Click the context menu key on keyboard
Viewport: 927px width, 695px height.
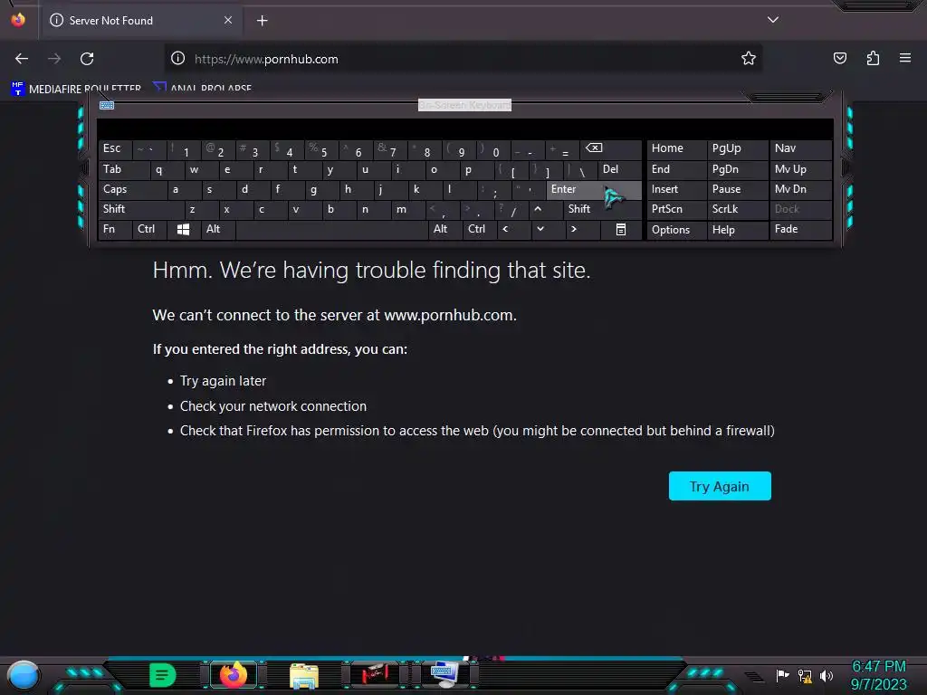pyautogui.click(x=621, y=229)
